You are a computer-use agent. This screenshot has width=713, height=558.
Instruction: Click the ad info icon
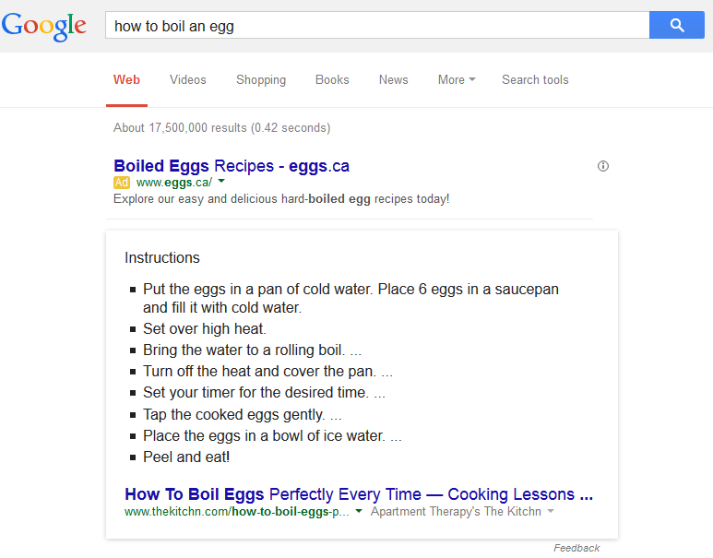click(603, 166)
